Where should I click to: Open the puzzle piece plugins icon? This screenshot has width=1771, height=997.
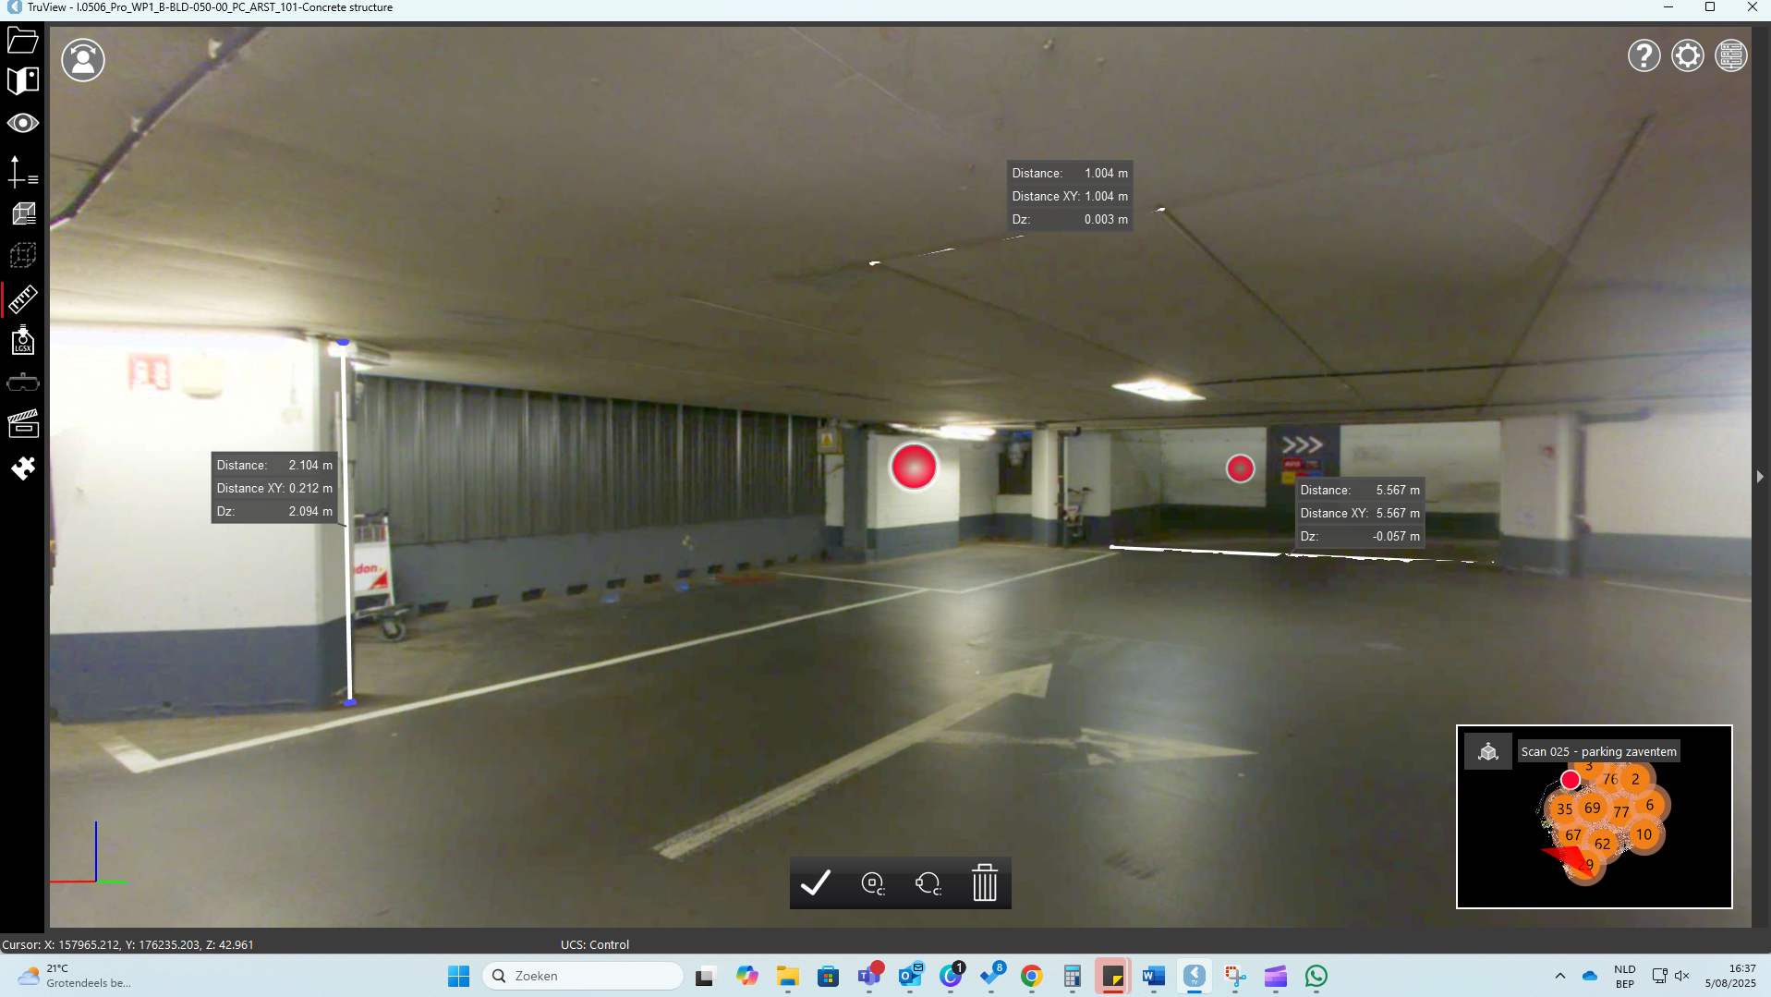(x=22, y=468)
